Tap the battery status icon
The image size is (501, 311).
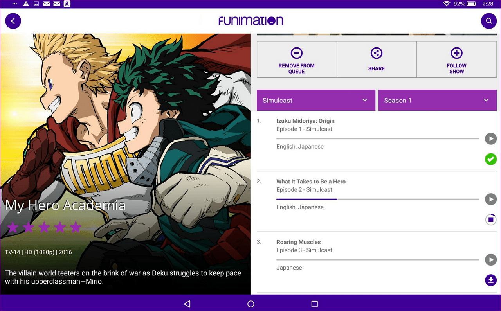[x=471, y=4]
